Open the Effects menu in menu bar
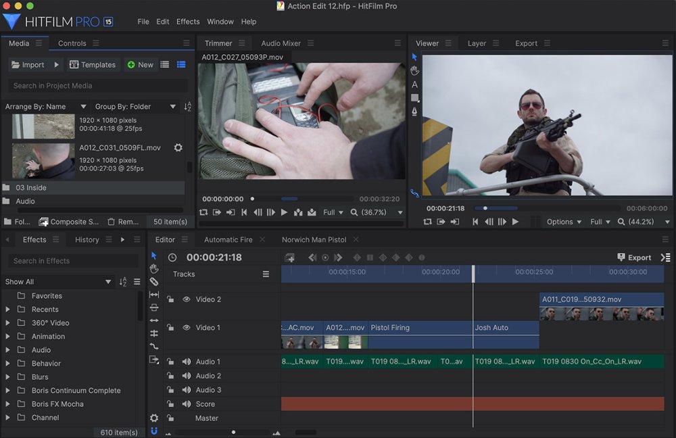Screen dimensions: 676x438 click(x=188, y=22)
